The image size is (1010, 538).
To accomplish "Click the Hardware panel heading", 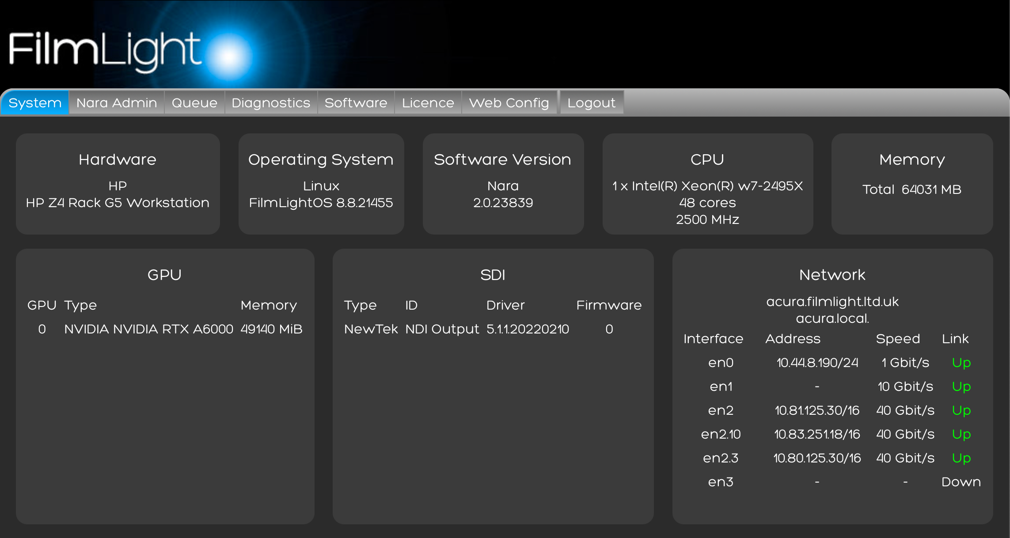I will pos(118,159).
